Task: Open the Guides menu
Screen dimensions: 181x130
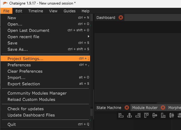Action: tap(70, 11)
